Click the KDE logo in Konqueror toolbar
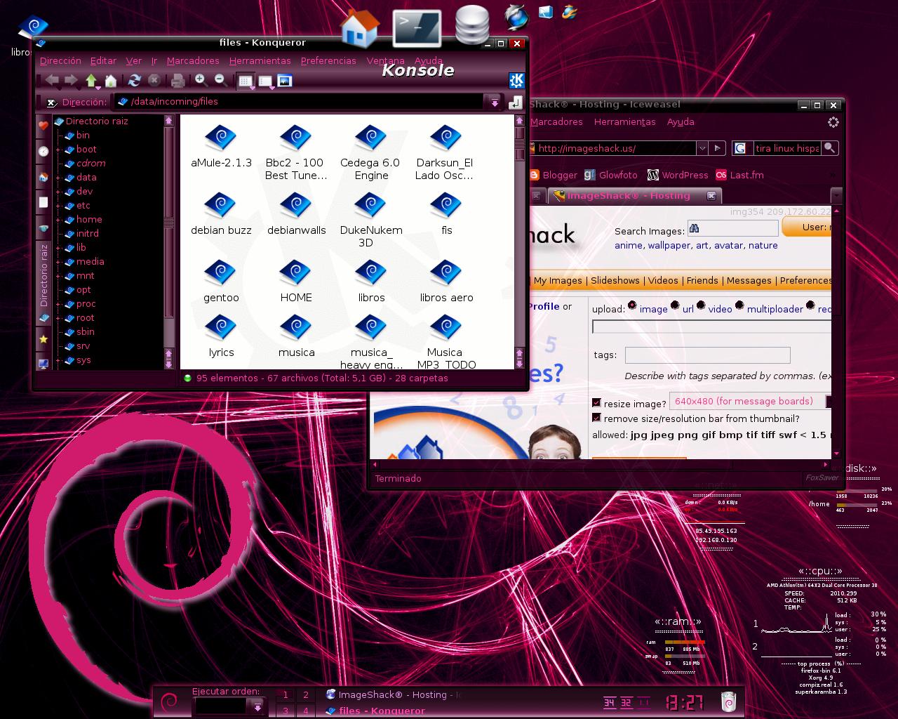898x719 pixels. (x=516, y=80)
